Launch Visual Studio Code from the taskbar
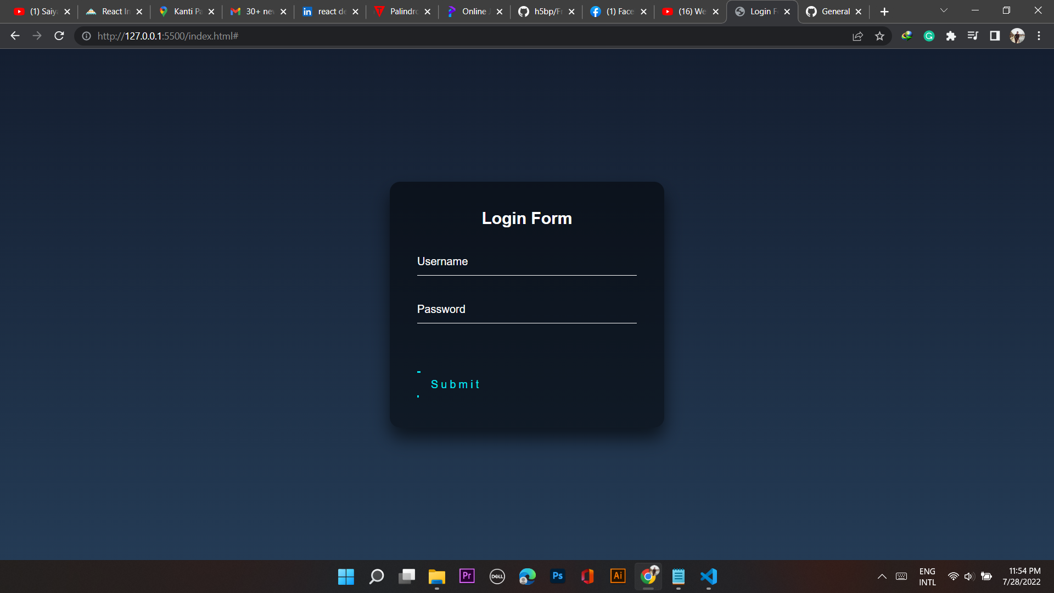Viewport: 1054px width, 593px height. [x=708, y=577]
